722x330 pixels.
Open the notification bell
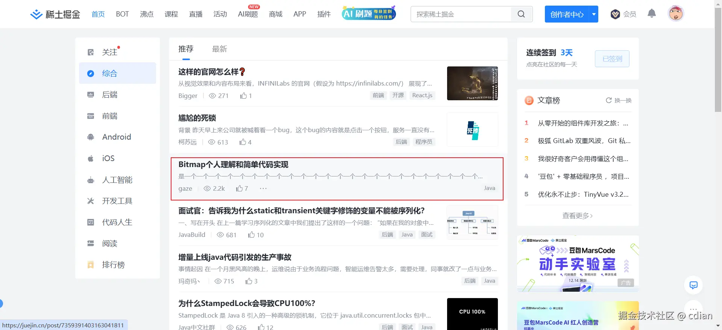(x=652, y=14)
